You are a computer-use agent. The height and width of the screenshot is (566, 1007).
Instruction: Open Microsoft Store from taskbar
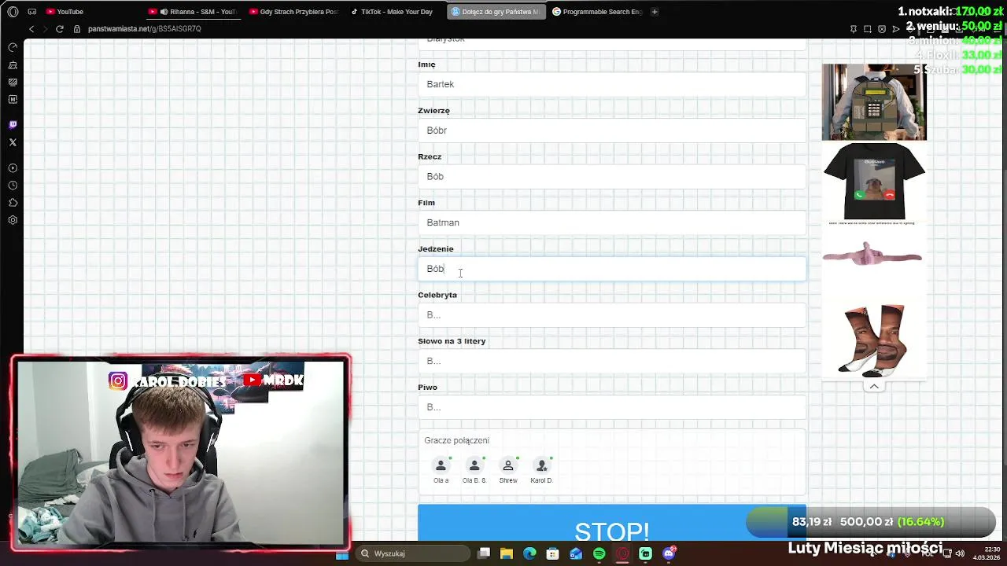coord(553,553)
